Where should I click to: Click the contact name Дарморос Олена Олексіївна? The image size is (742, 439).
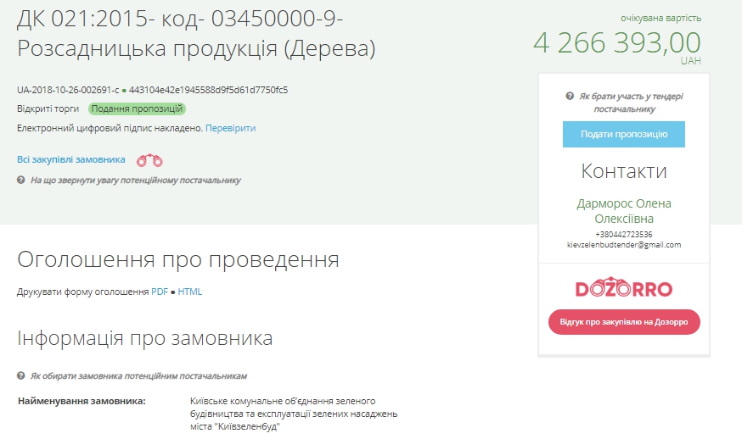coord(624,211)
